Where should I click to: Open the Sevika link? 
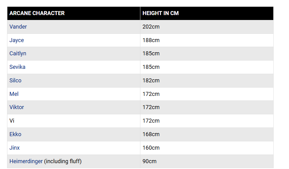coord(17,67)
